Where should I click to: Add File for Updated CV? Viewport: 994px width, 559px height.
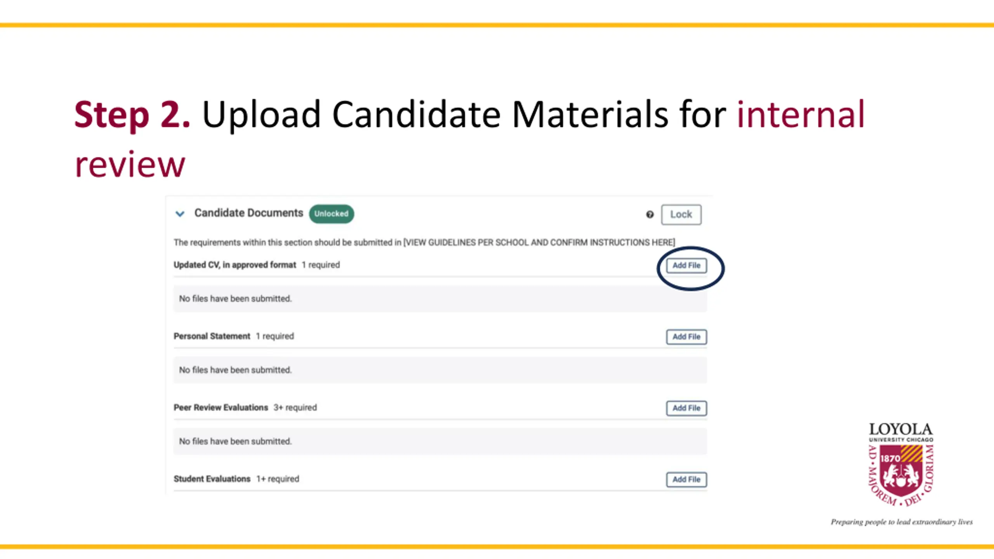pos(686,266)
